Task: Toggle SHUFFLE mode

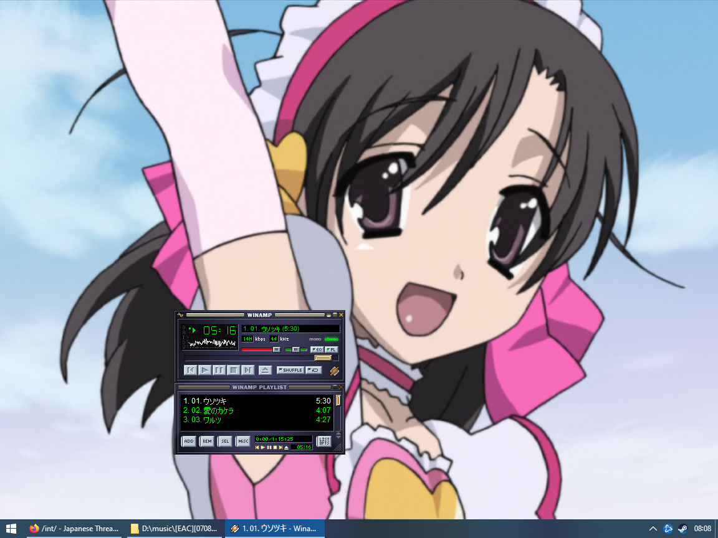Action: (291, 370)
